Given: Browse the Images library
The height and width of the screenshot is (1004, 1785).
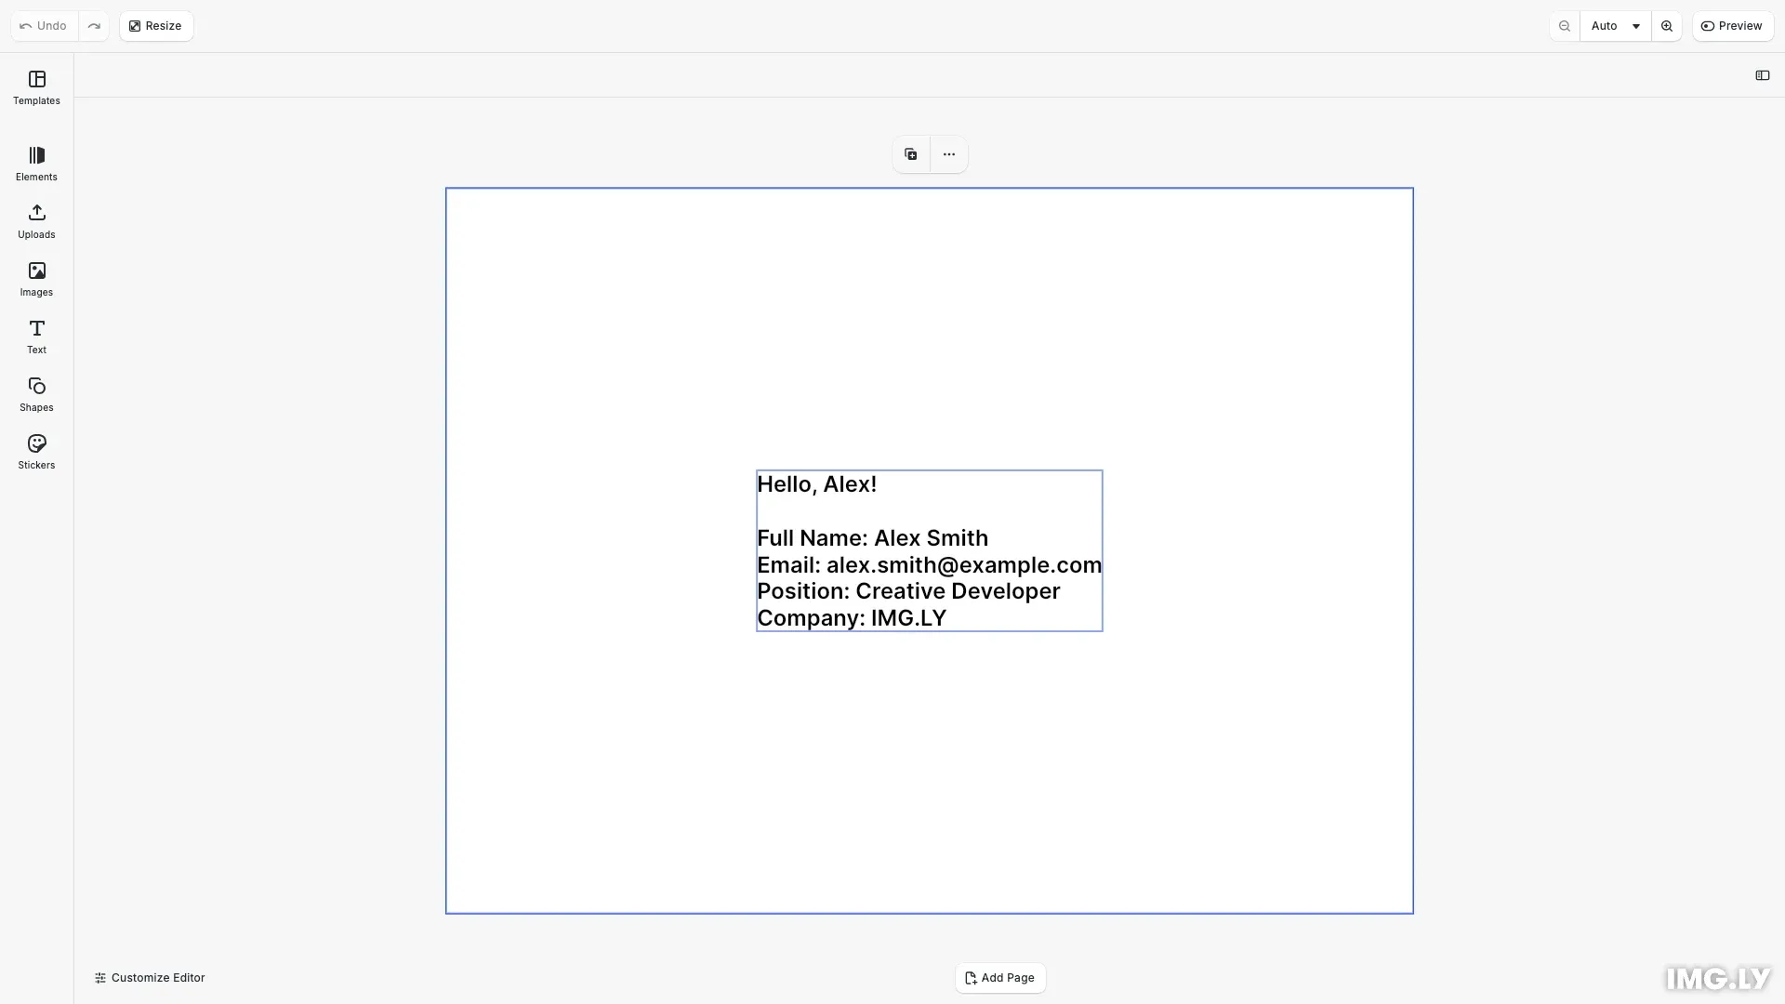Looking at the screenshot, I should coord(36,279).
